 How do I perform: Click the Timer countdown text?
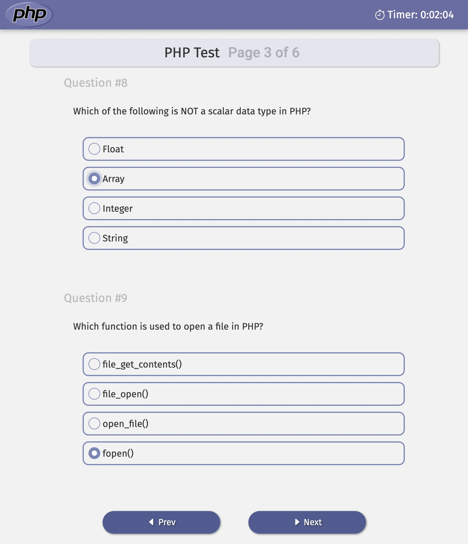[420, 15]
